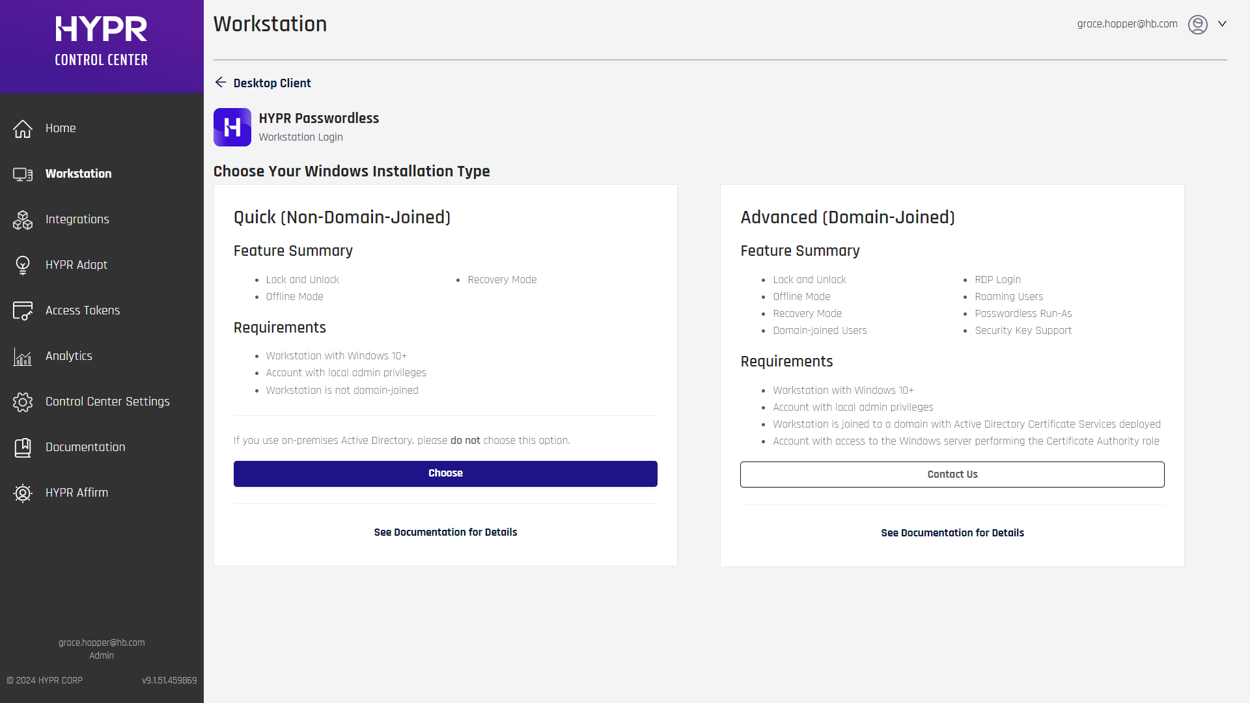Expand the account dropdown chevron
The height and width of the screenshot is (703, 1250).
[x=1222, y=24]
